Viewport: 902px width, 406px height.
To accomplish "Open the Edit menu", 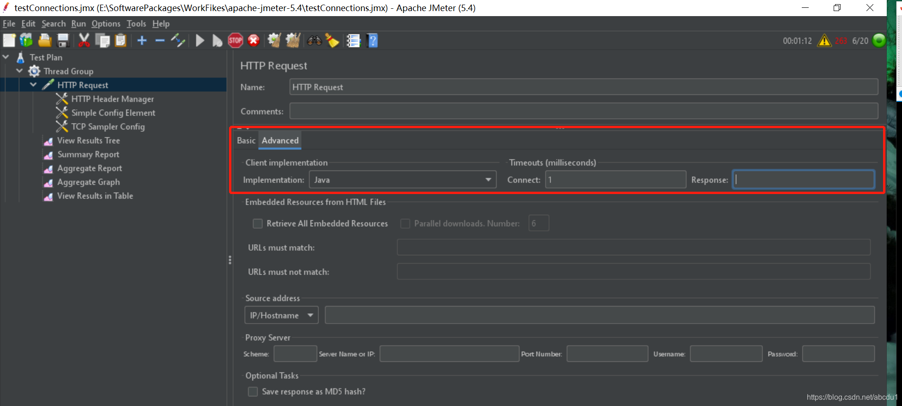I will [28, 24].
